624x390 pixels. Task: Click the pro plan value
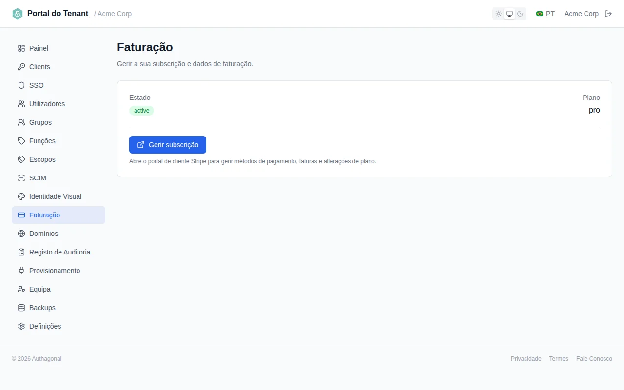click(594, 110)
